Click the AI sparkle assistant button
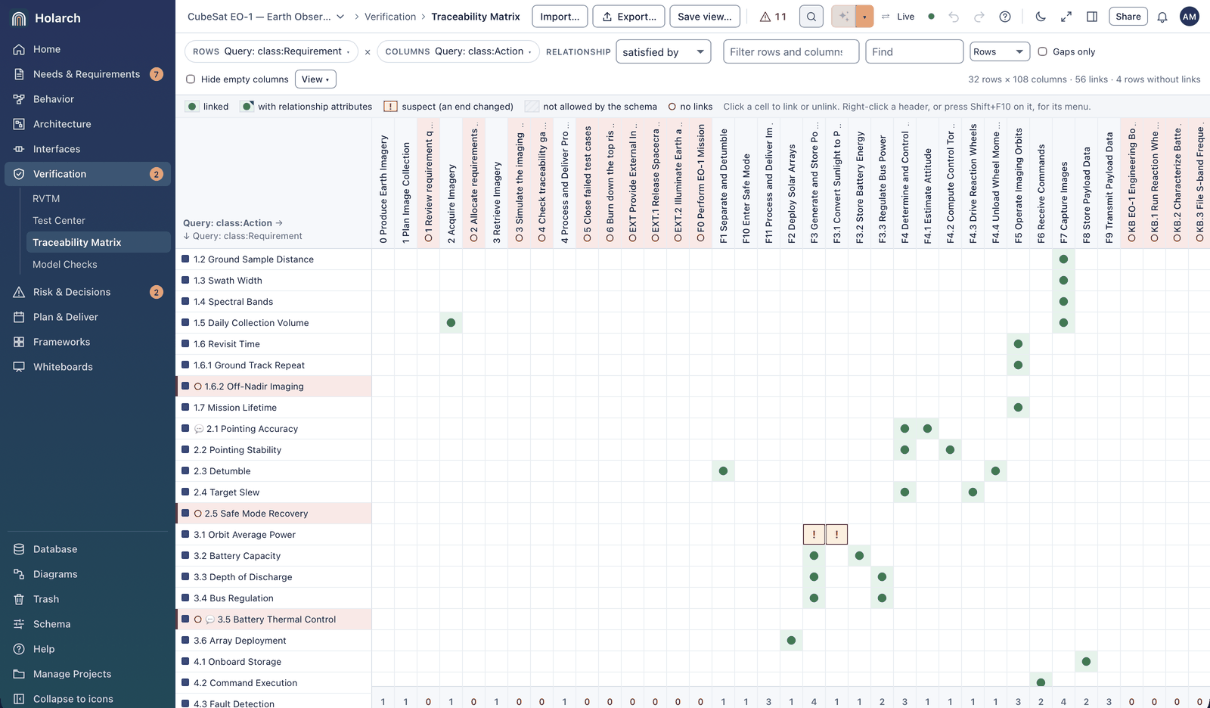The width and height of the screenshot is (1210, 708). (843, 17)
